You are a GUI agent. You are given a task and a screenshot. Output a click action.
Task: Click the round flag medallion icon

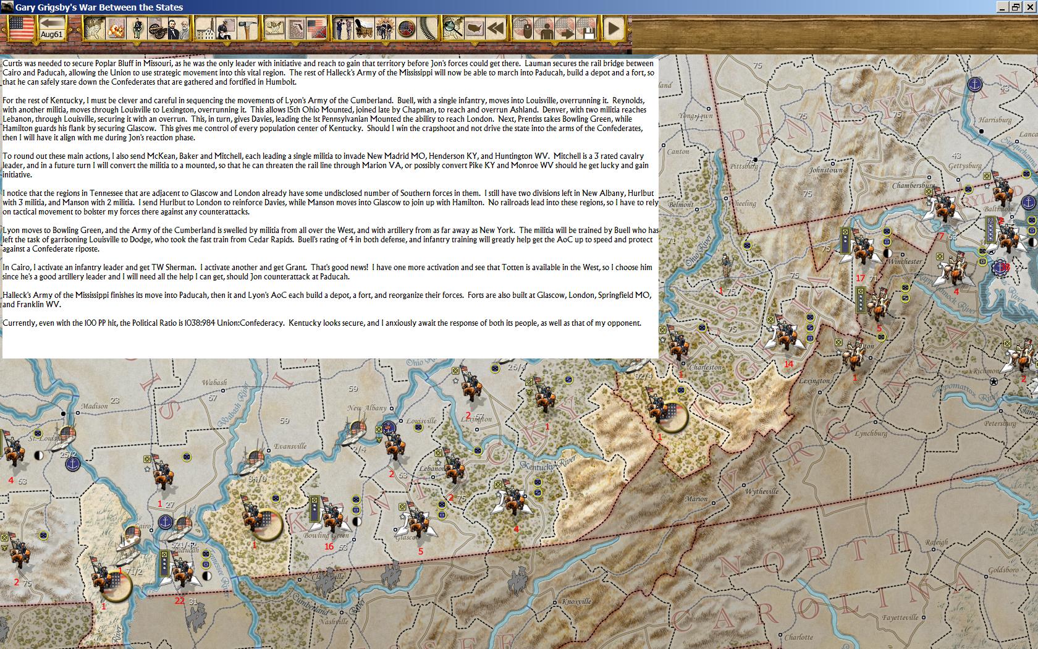coord(406,28)
